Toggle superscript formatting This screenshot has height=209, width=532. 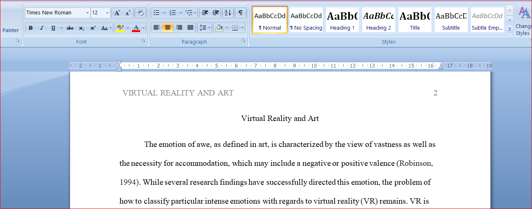[x=93, y=28]
